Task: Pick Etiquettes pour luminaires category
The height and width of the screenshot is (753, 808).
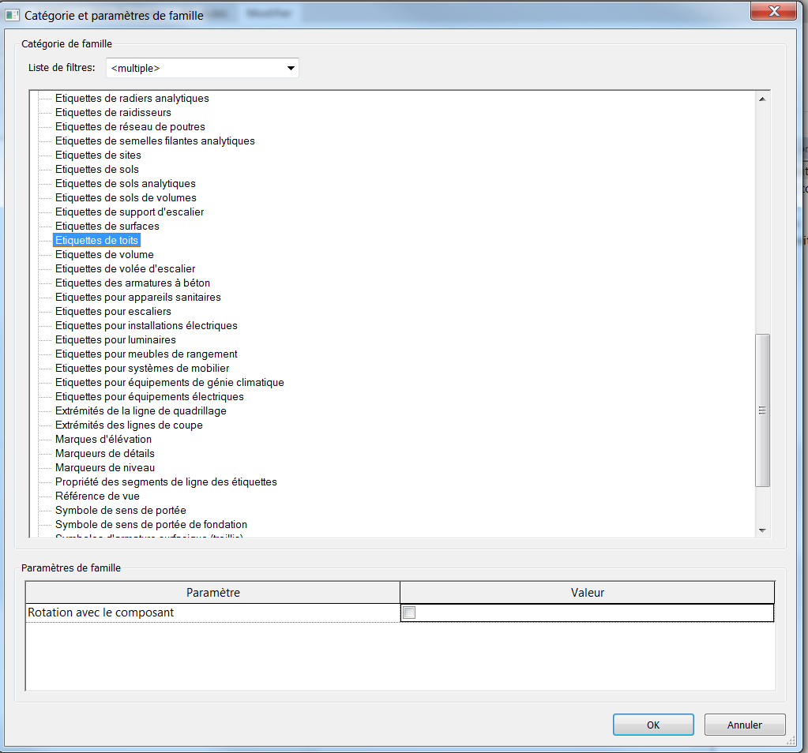Action: [x=115, y=340]
